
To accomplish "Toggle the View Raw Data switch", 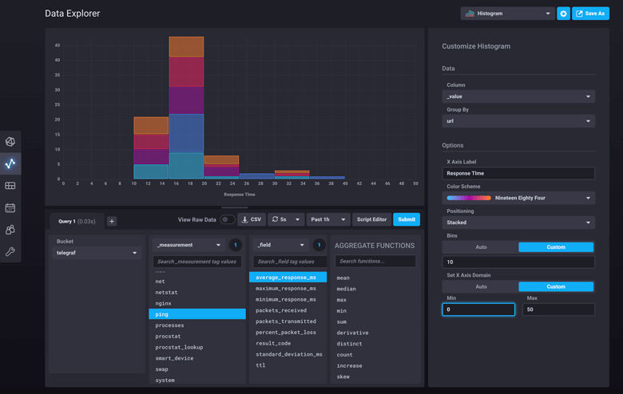I will coord(228,219).
